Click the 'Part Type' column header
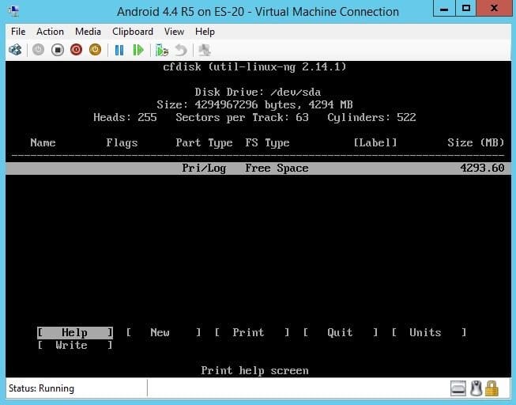516x405 pixels. click(x=204, y=142)
